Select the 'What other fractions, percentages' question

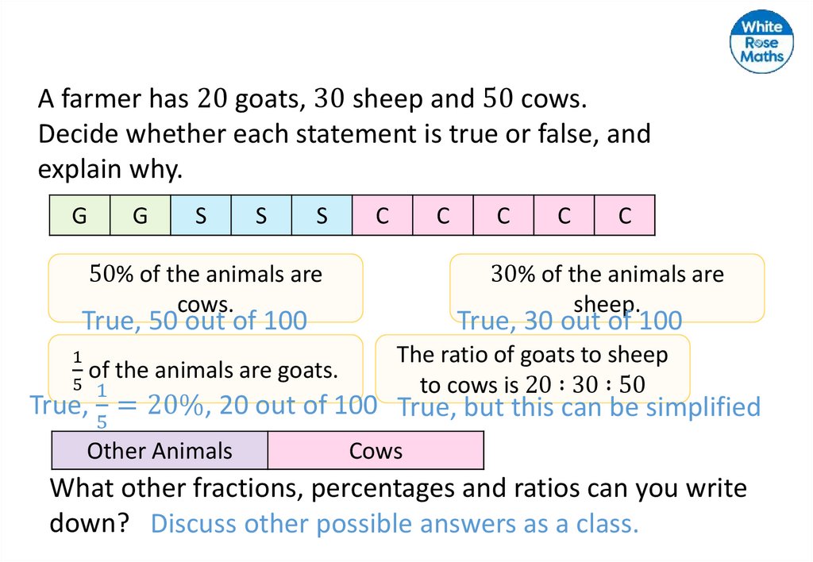click(399, 488)
